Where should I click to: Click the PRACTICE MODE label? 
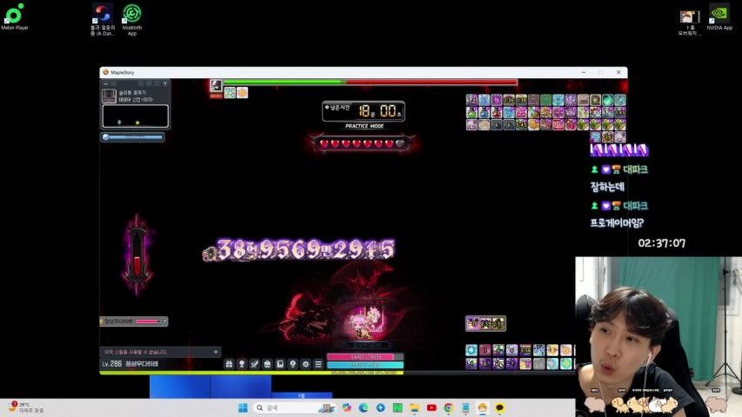[x=364, y=126]
